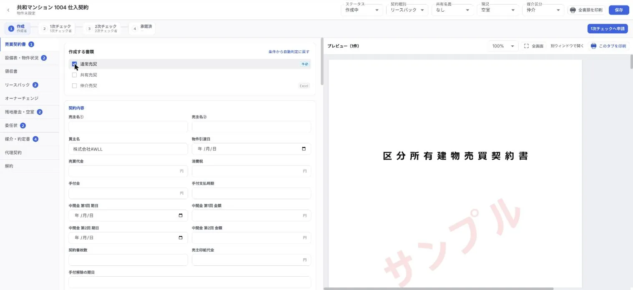Open the 現況 dropdown

[497, 10]
